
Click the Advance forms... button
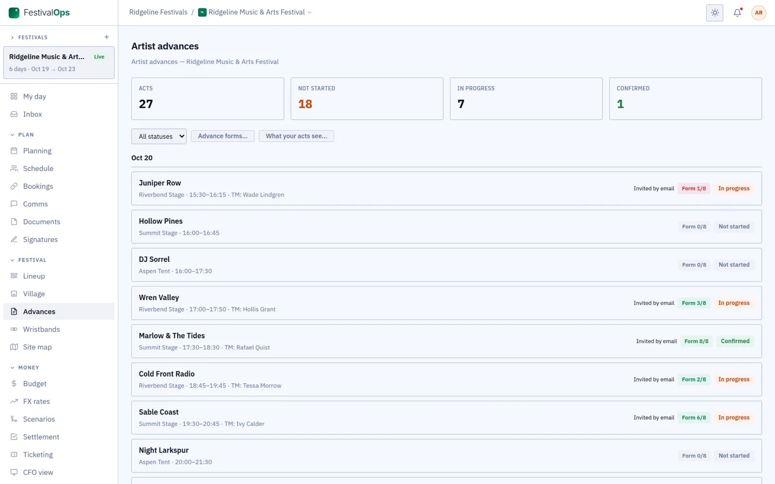[223, 136]
